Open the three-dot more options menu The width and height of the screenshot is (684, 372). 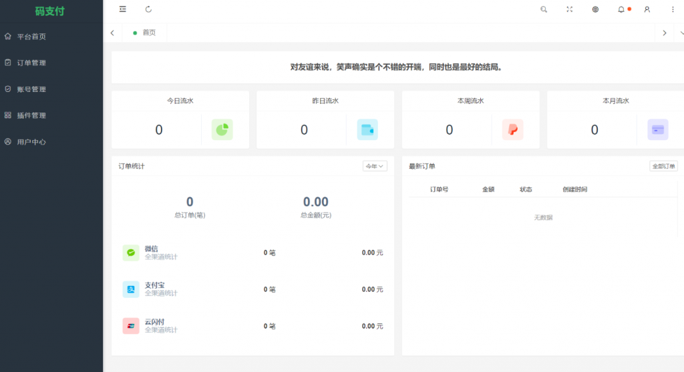click(673, 9)
